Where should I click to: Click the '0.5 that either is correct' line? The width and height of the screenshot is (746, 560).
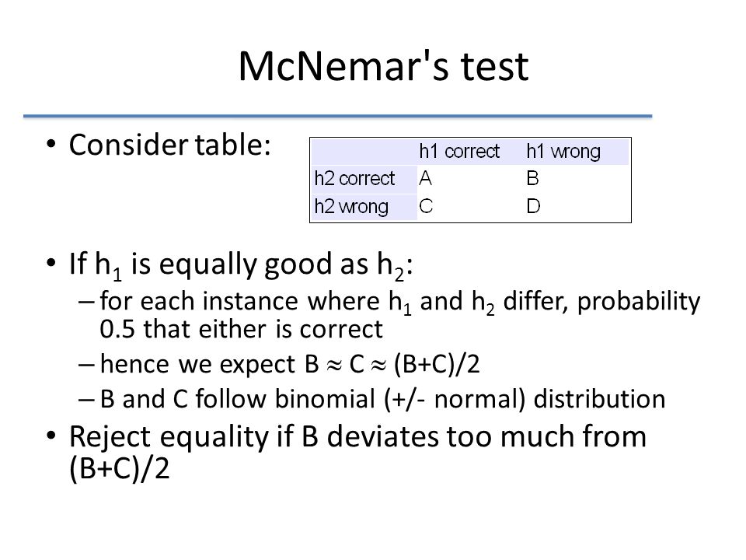[x=241, y=329]
